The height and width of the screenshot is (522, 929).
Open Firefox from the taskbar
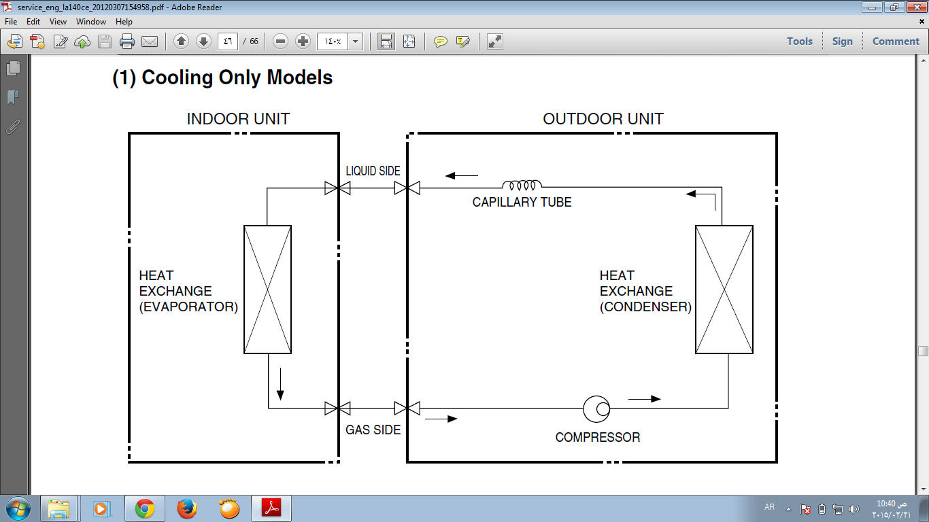tap(187, 508)
